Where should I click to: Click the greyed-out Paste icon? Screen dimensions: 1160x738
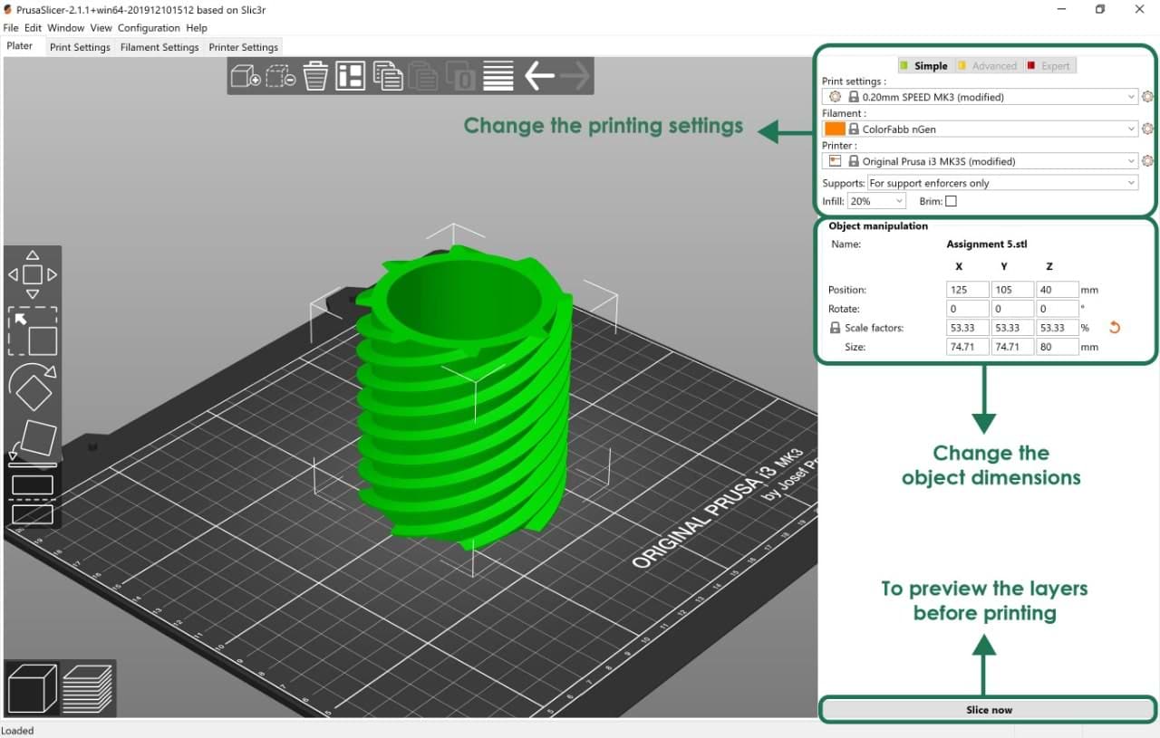[x=423, y=77]
